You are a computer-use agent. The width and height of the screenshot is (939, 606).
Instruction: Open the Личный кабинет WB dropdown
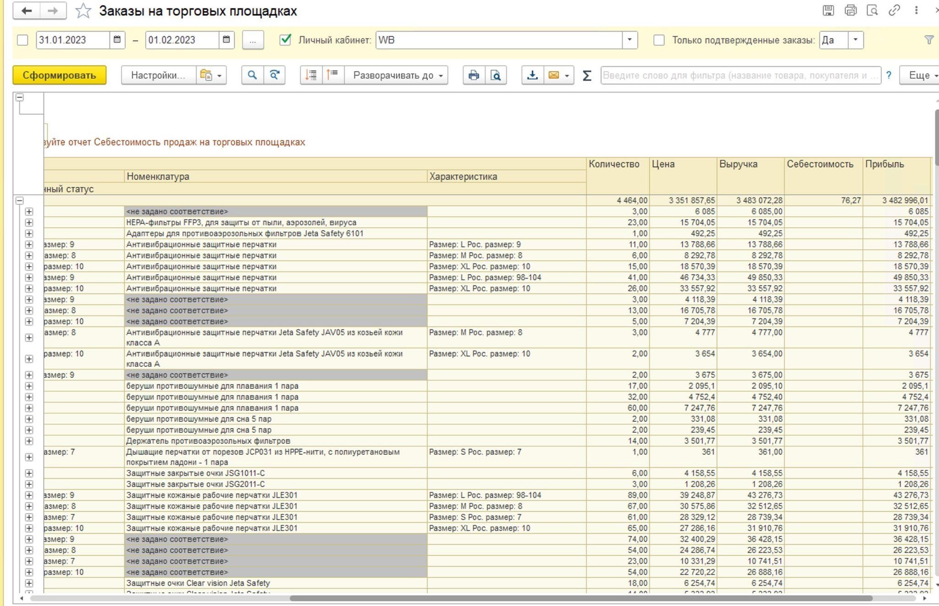pyautogui.click(x=630, y=40)
